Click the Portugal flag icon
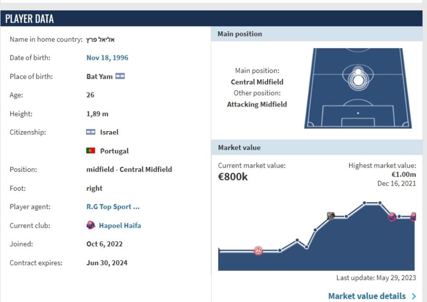This screenshot has height=302, width=427. (91, 151)
